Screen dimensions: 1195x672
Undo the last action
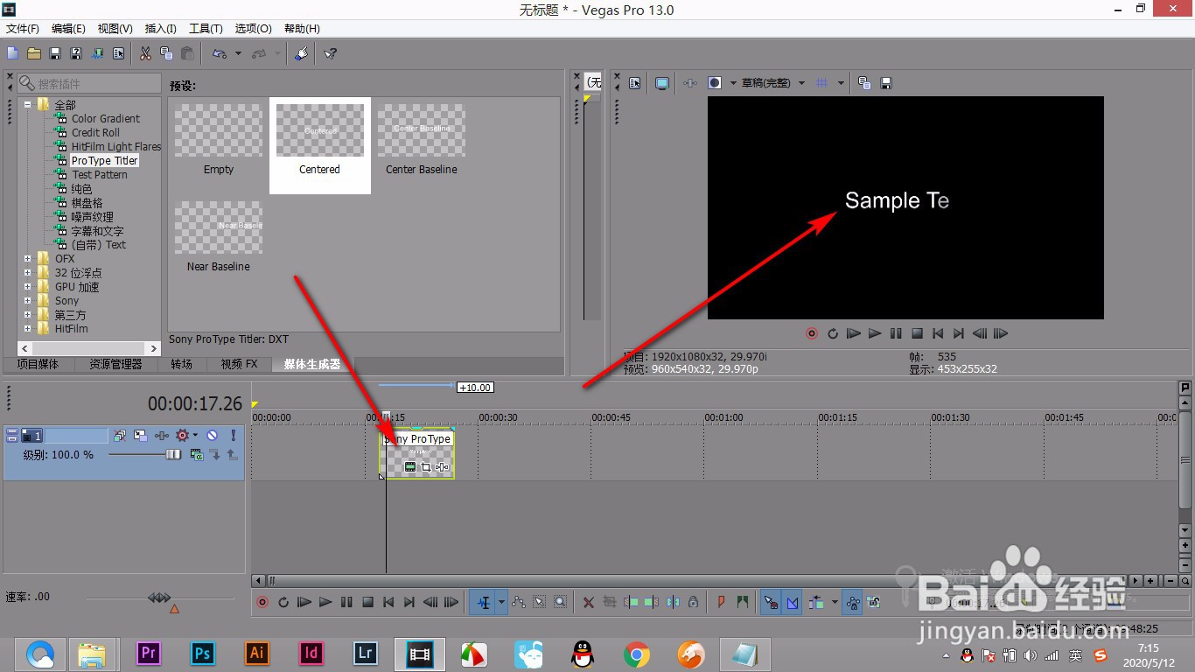[220, 53]
